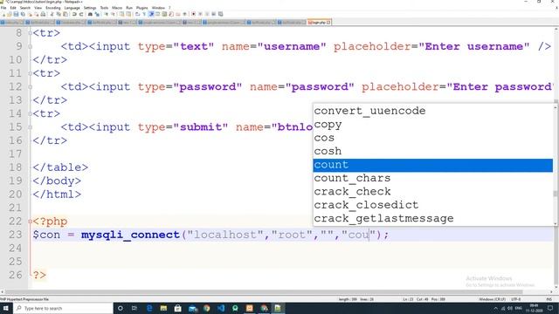Open the Search menu
Image resolution: width=559 pixels, height=314 pixels.
point(25,8)
